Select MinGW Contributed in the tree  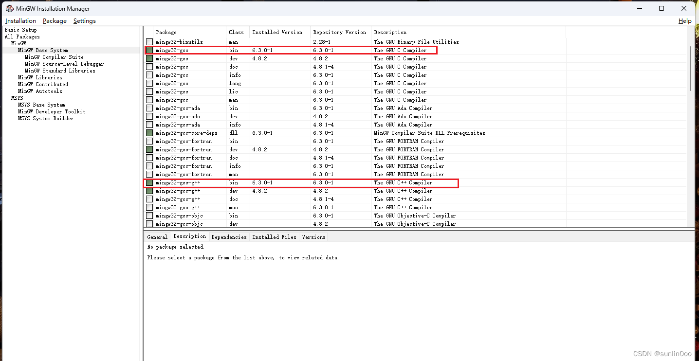click(43, 84)
